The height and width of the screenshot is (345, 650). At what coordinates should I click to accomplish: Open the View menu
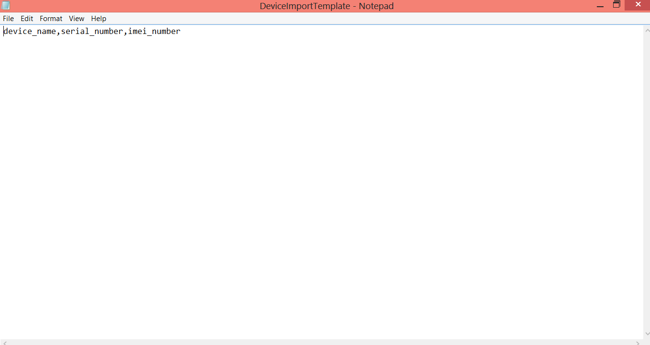point(77,19)
